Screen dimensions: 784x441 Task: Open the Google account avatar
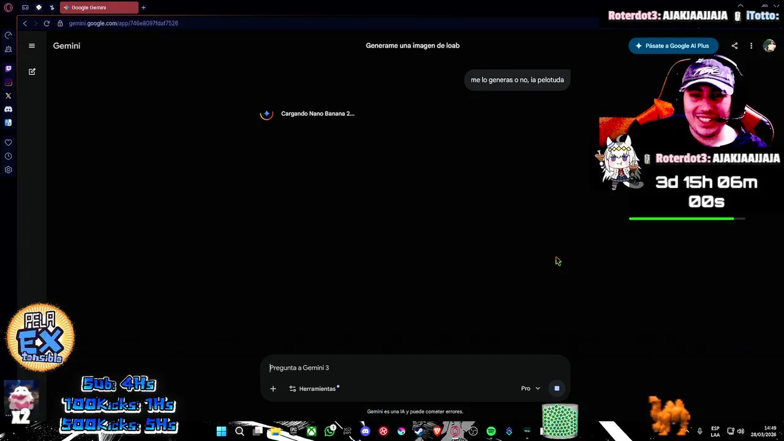[x=769, y=46]
